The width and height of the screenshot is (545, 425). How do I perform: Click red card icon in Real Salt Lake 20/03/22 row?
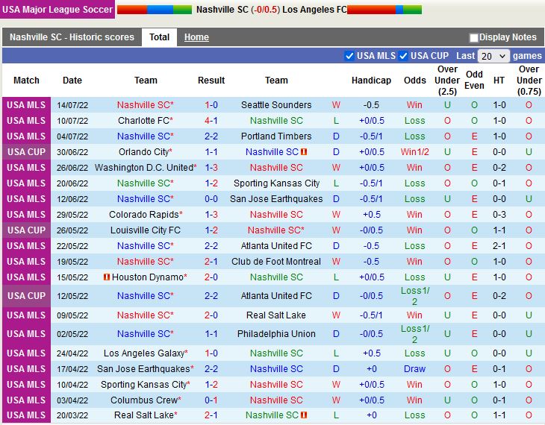tap(304, 415)
